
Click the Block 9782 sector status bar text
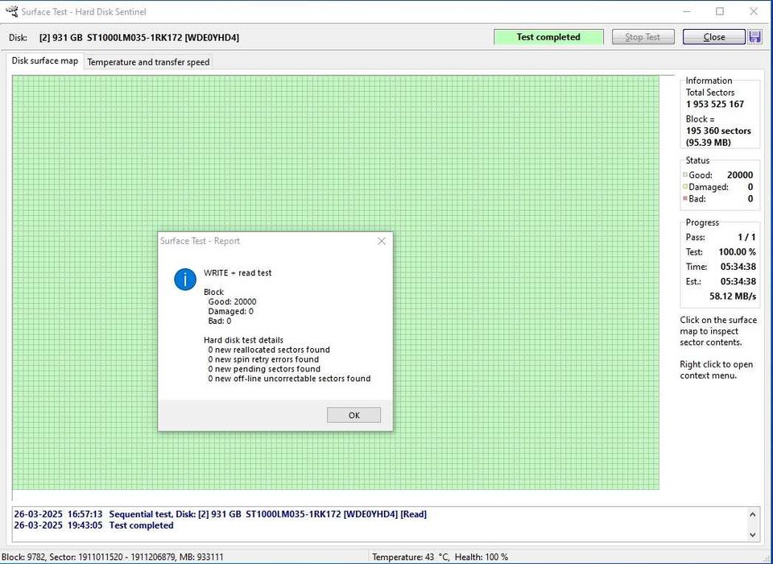[113, 557]
